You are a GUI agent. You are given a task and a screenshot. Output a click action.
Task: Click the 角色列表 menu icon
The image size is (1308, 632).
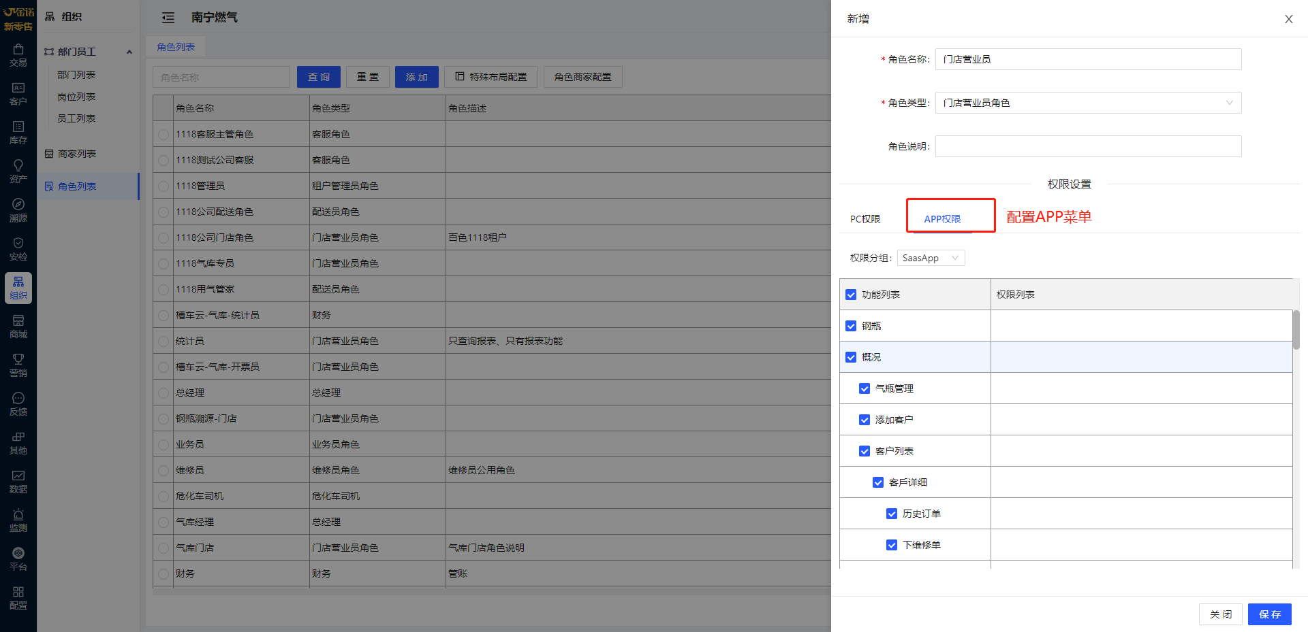[49, 186]
